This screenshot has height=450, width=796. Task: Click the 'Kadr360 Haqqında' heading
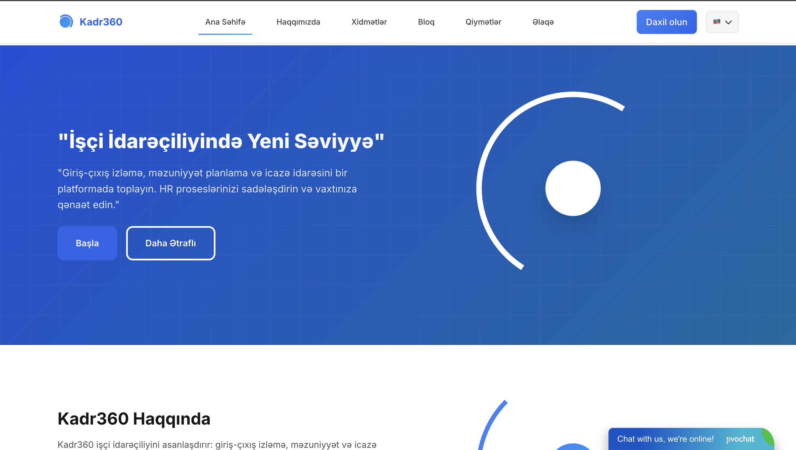pos(134,419)
